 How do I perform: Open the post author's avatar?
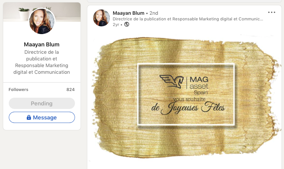coord(101,18)
